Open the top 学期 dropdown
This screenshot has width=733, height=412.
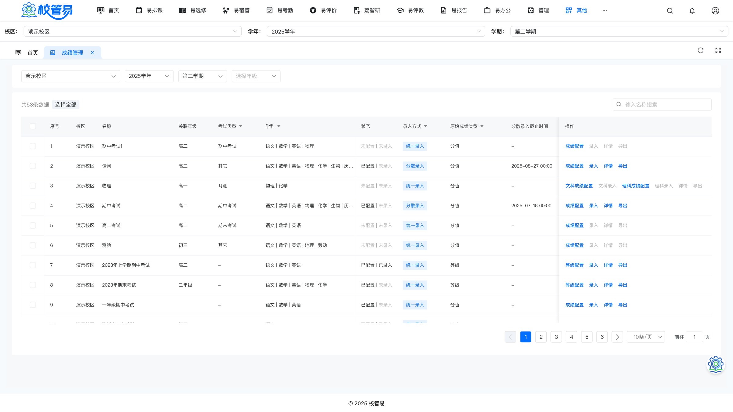coord(619,31)
